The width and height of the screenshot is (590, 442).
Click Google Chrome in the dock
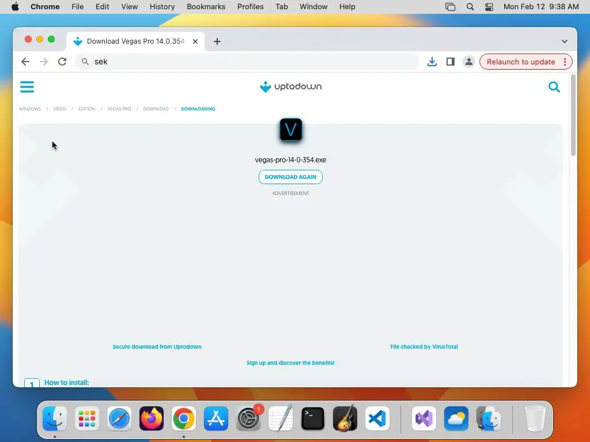click(184, 418)
